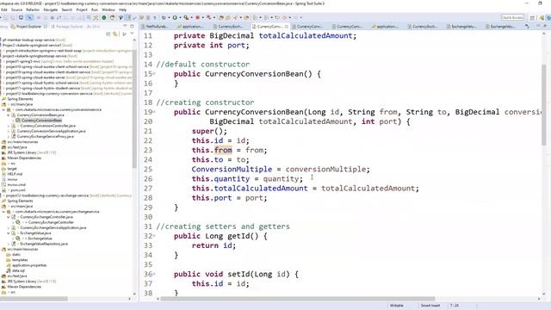Screen dimensions: 551x310
Task: Click first Spring Elements node icon
Action: click(x=3, y=99)
